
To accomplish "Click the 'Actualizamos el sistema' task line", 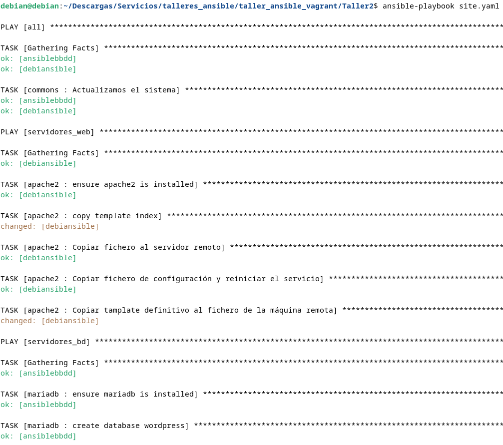I will (90, 90).
